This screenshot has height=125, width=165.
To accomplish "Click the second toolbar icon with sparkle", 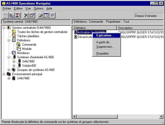I will click(12, 15).
